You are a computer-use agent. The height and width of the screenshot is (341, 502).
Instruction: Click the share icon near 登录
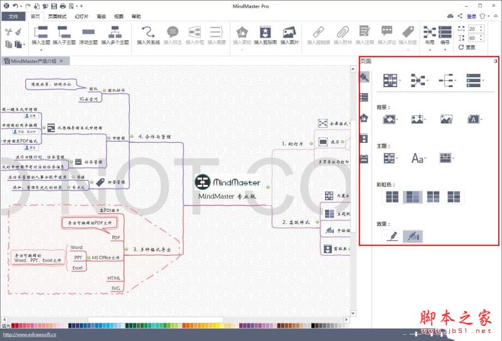pyautogui.click(x=460, y=16)
